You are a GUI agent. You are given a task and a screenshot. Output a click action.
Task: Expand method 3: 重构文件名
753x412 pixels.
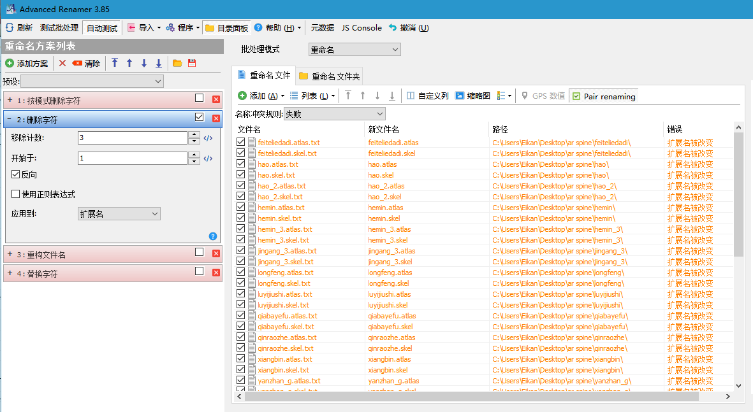10,254
